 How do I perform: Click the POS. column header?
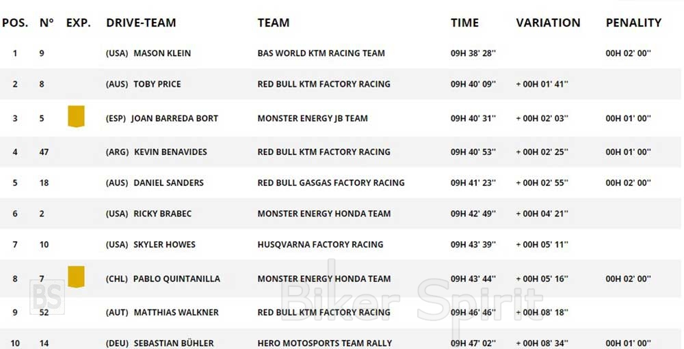tap(15, 23)
